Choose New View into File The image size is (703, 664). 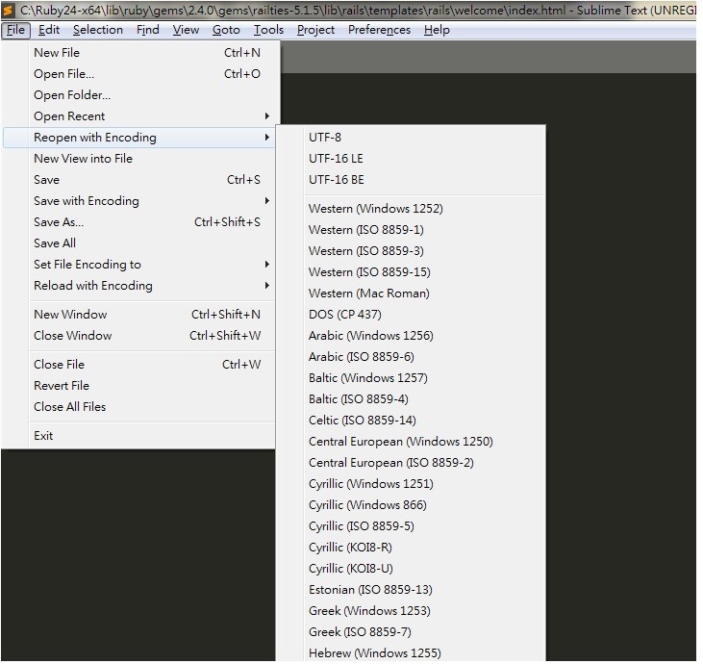[x=139, y=159]
